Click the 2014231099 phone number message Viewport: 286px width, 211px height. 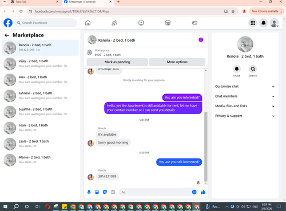(x=107, y=176)
